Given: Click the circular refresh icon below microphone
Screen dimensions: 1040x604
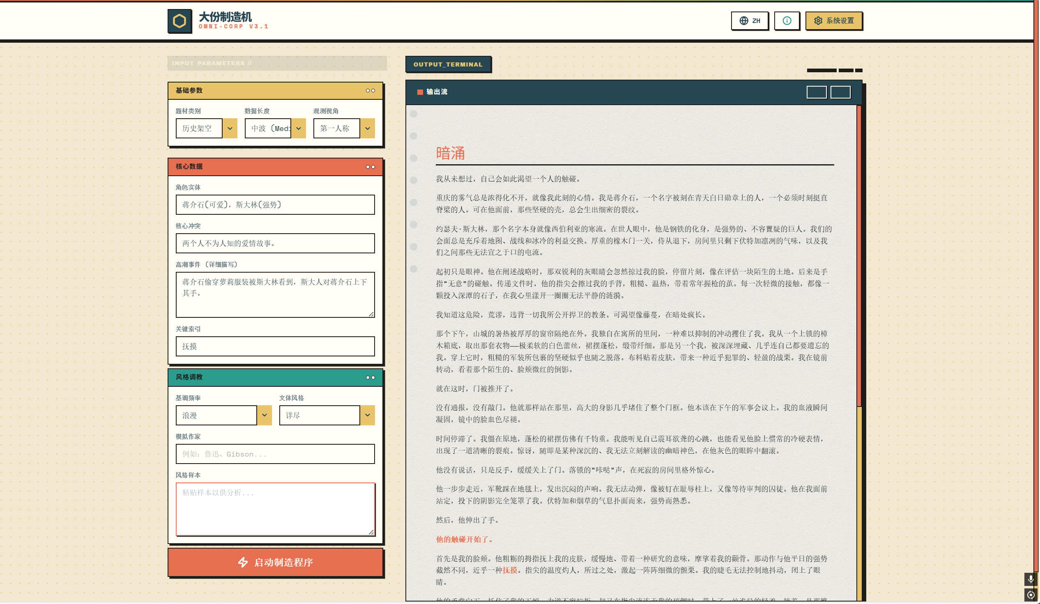Looking at the screenshot, I should [1031, 595].
